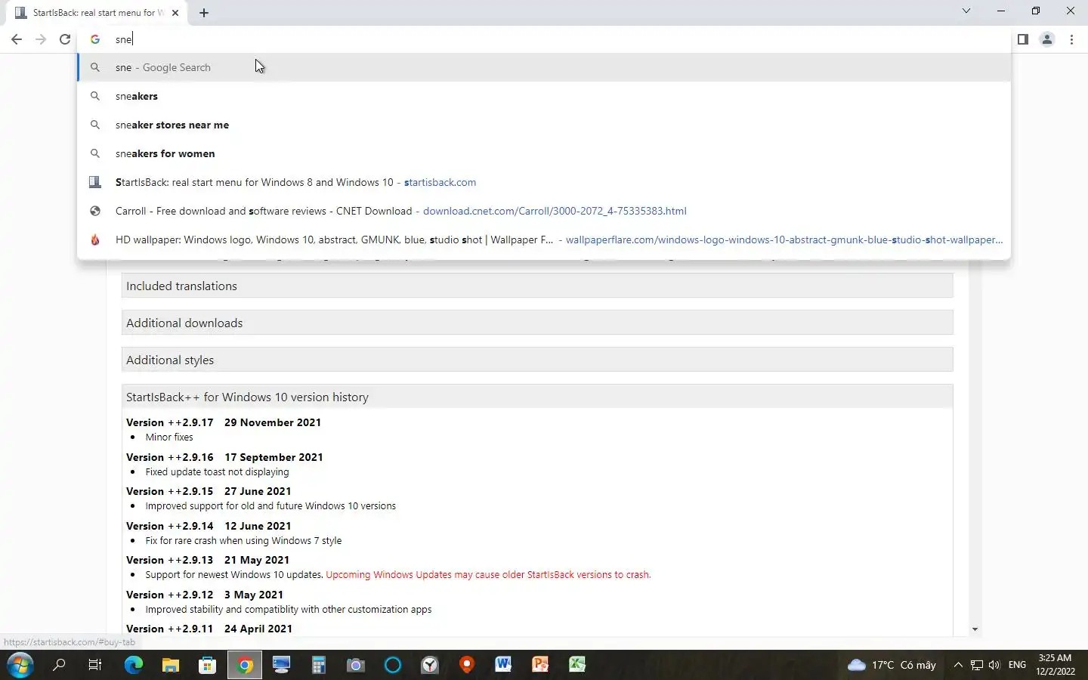Select 'sne - Google Search' suggestion
The width and height of the screenshot is (1088, 680).
click(x=544, y=67)
